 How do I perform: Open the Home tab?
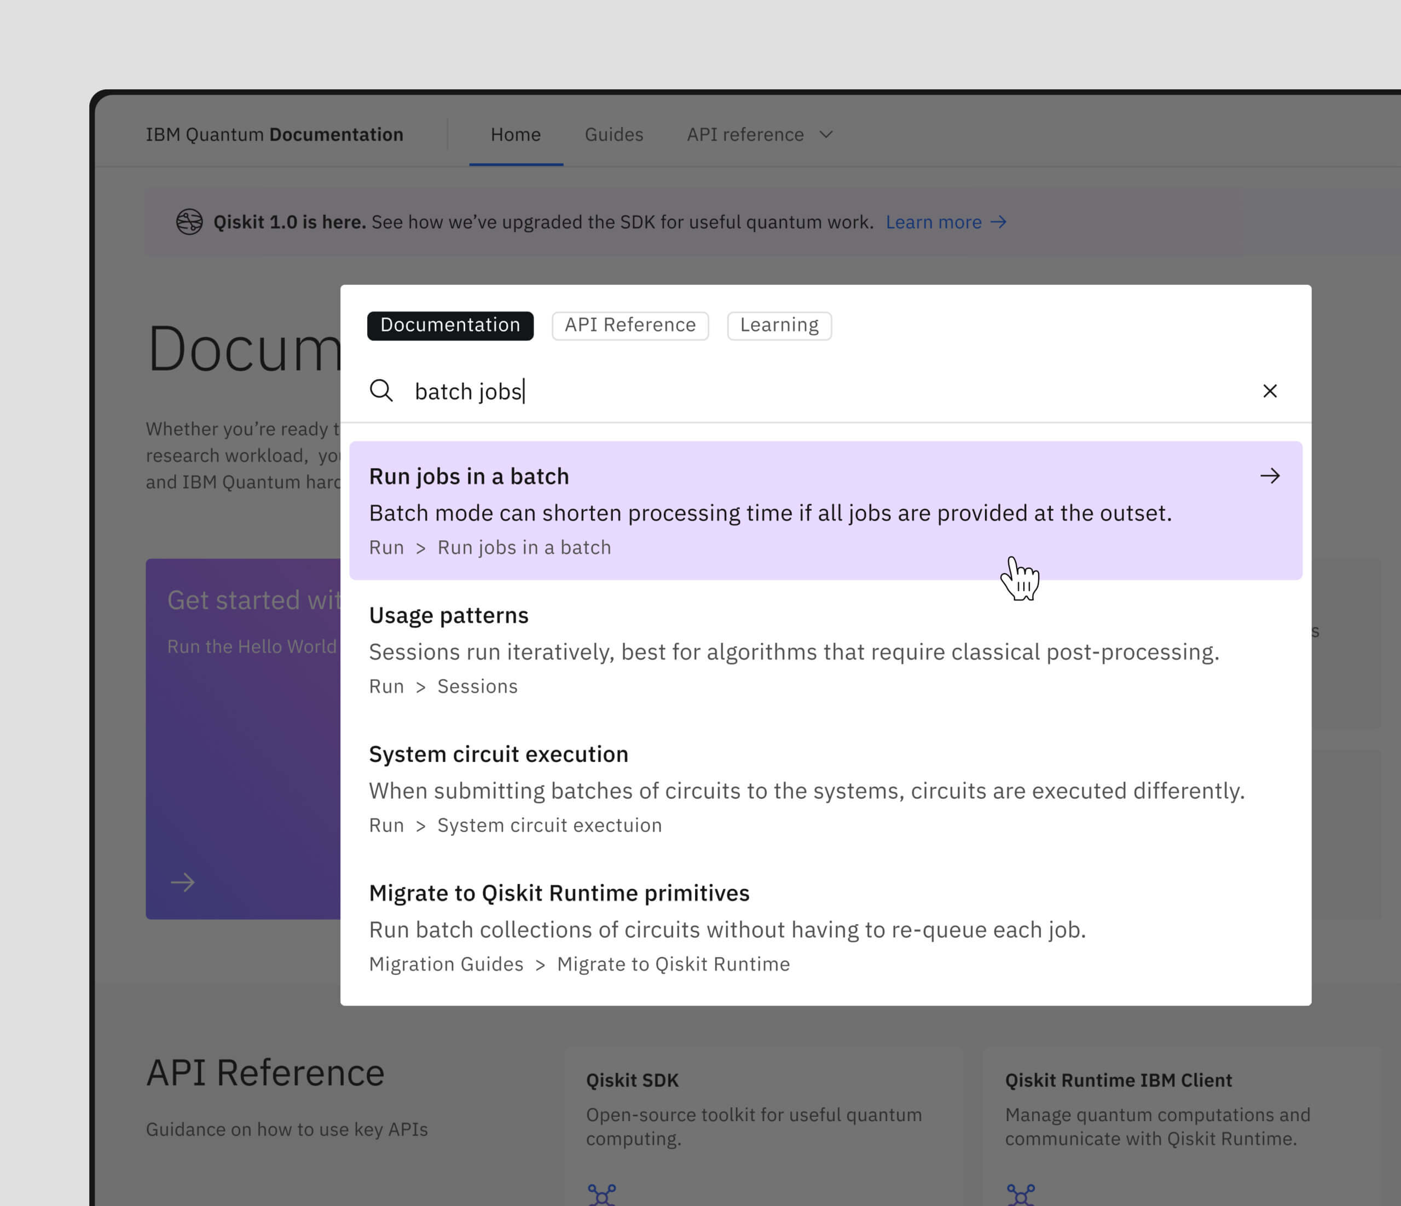coord(516,135)
